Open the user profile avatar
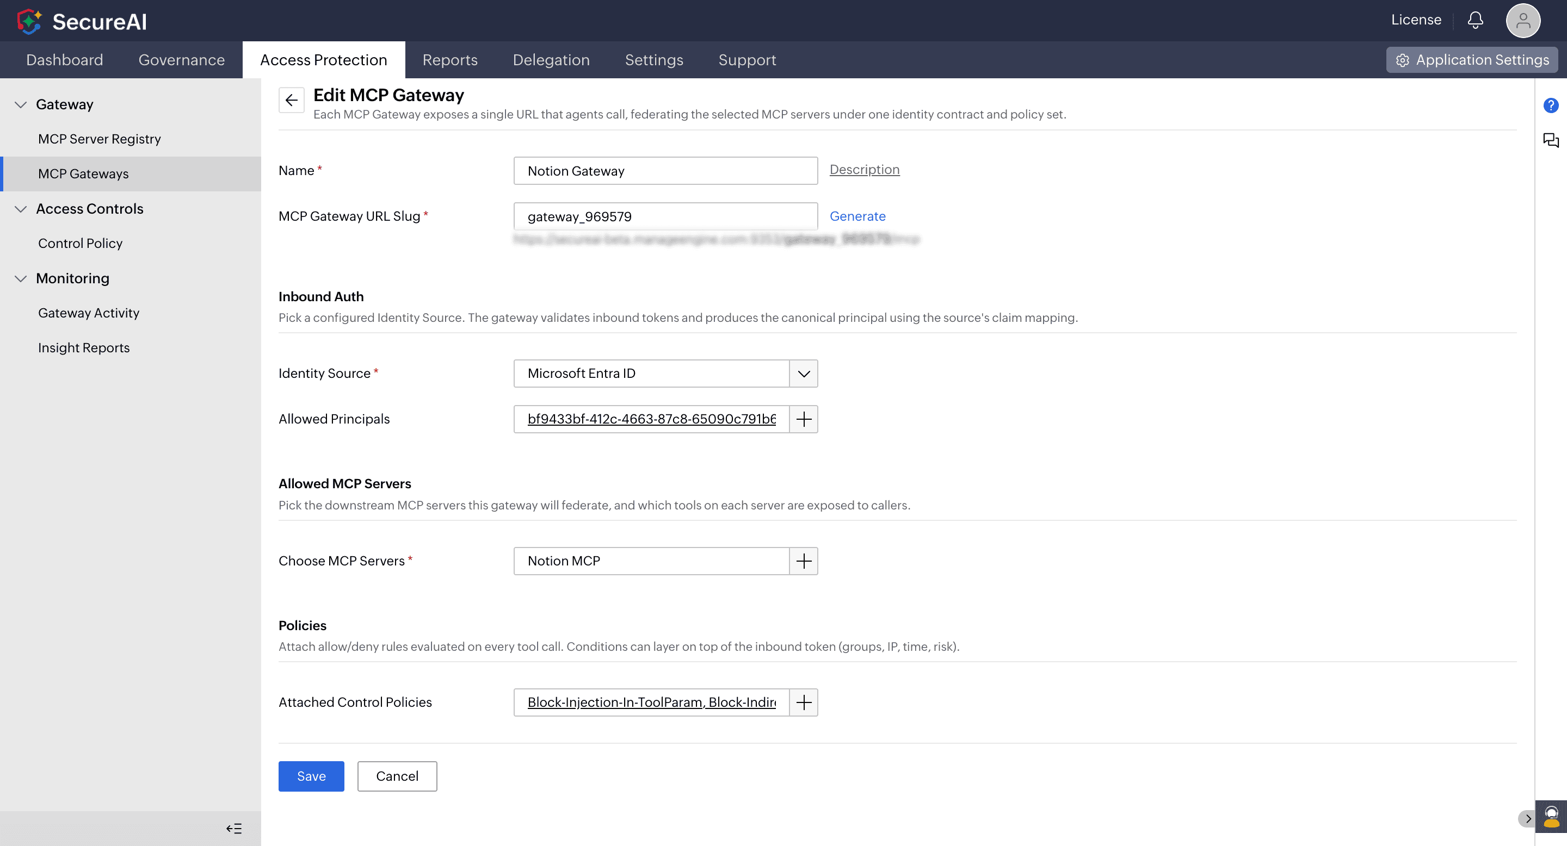 (x=1522, y=21)
